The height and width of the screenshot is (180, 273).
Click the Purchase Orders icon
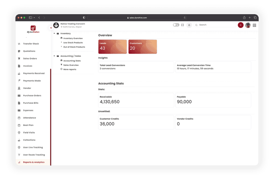point(19,96)
